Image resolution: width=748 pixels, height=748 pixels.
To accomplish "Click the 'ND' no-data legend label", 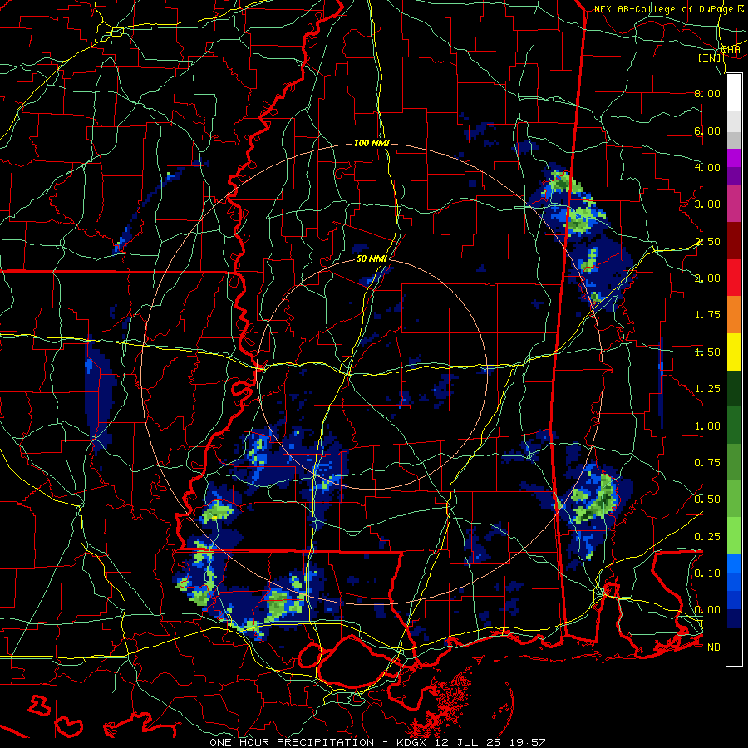I will coord(714,647).
